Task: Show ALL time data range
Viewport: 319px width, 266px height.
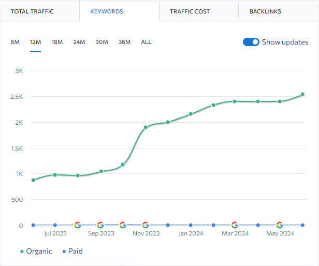Action: 147,42
